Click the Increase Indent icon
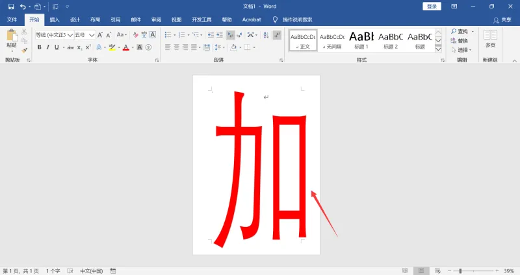The height and width of the screenshot is (275, 520). click(x=220, y=35)
